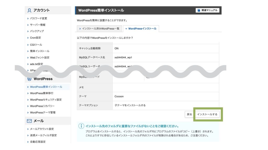Open the 関連マニュアル link
Screen dimensions: 268x150
click(207, 10)
